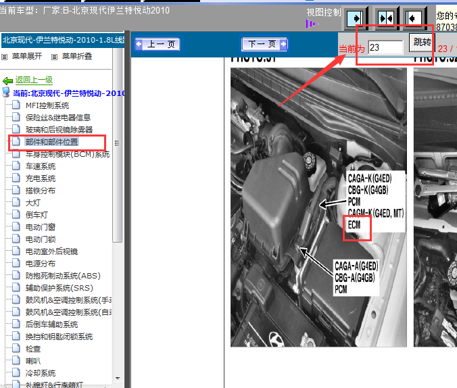The width and height of the screenshot is (457, 388).
Task: Open 倒车灯 tree item
Action: click(x=37, y=215)
